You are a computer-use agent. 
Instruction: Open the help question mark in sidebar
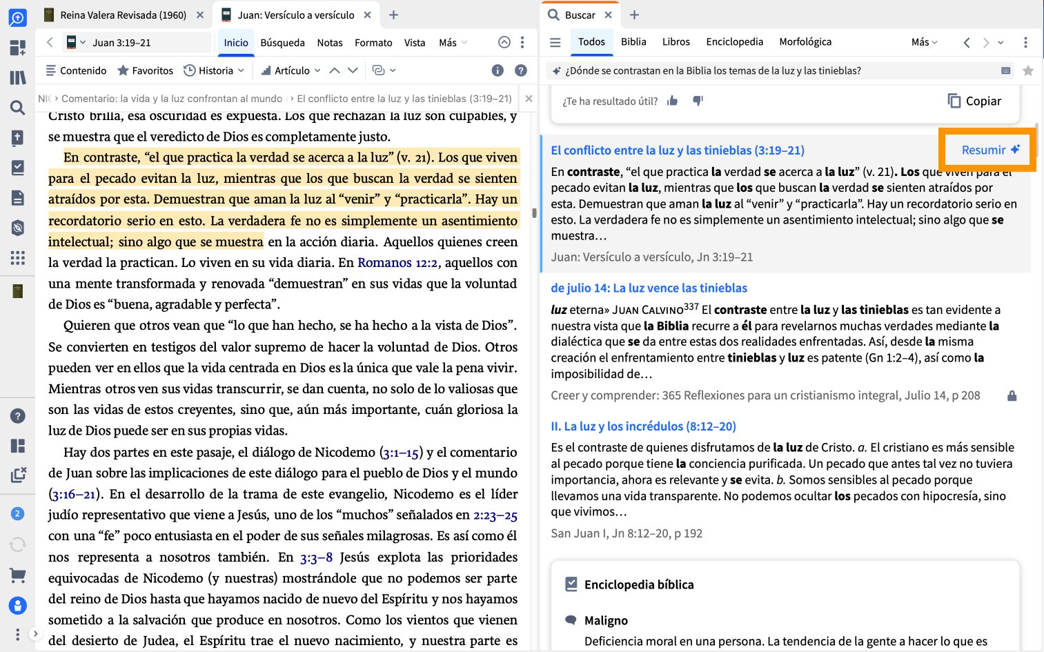click(17, 416)
